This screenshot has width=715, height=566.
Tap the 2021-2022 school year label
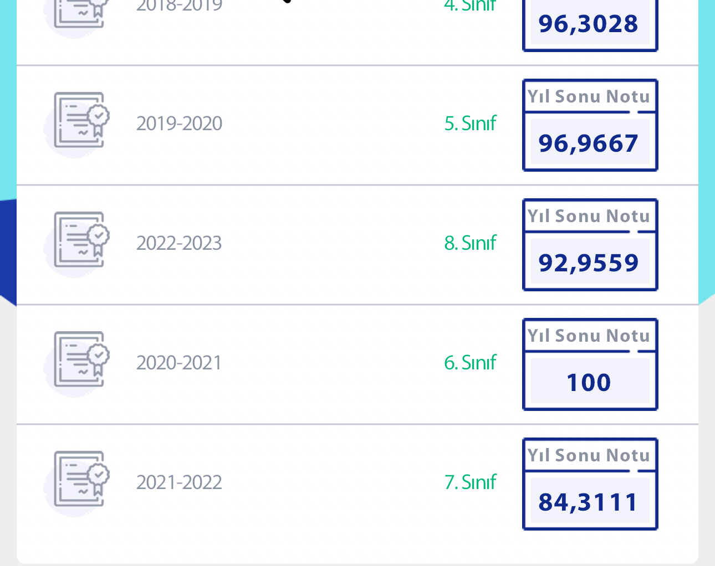179,482
